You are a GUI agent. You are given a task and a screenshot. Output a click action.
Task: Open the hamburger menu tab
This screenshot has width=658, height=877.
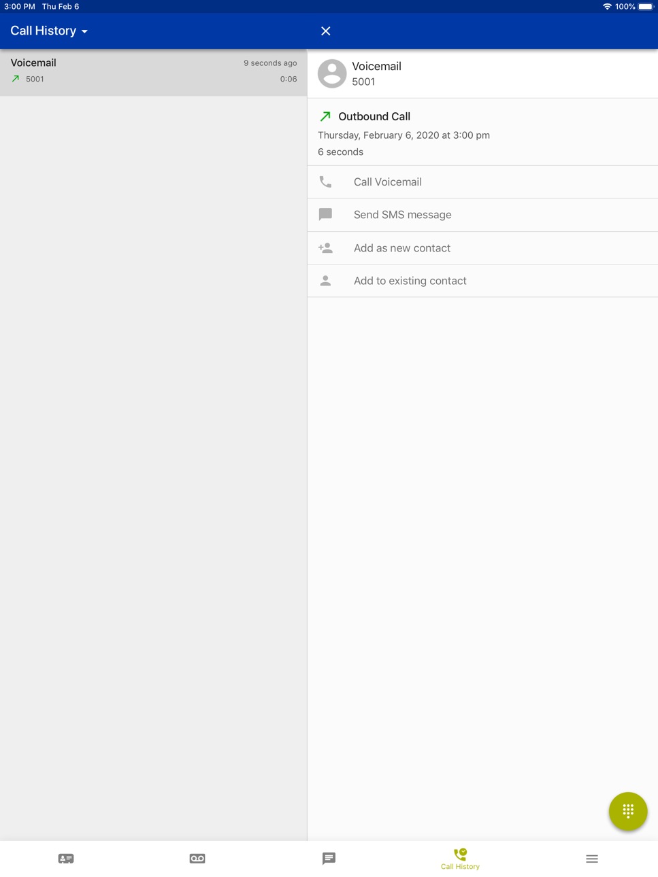coord(592,859)
